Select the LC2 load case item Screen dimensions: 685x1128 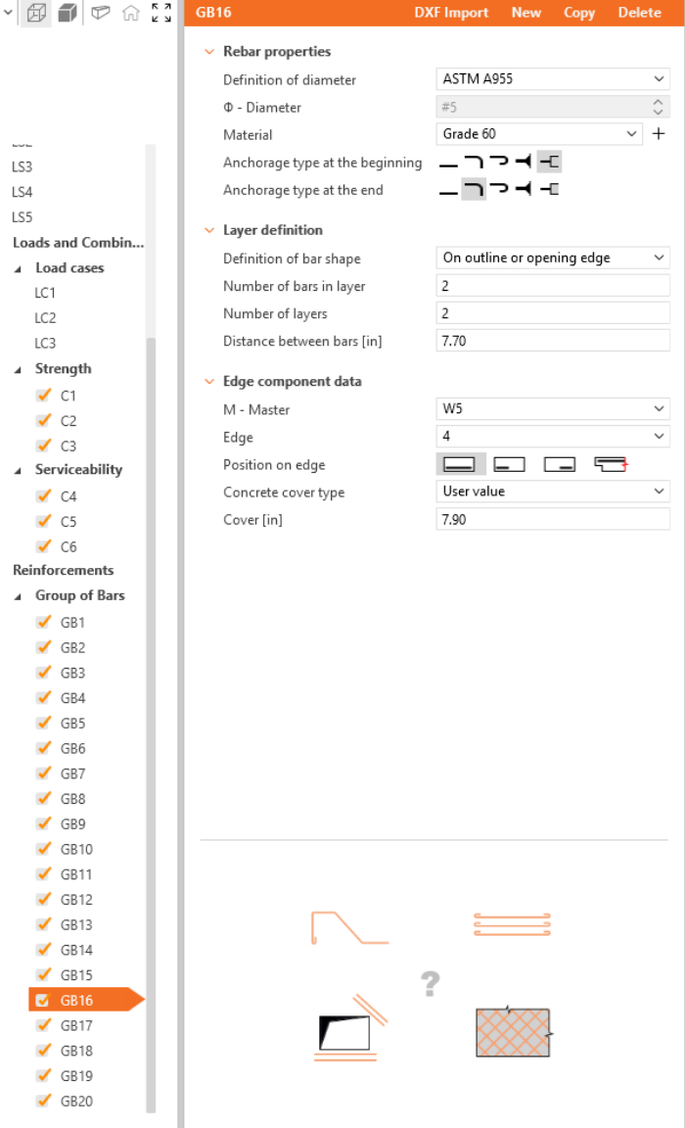(45, 318)
